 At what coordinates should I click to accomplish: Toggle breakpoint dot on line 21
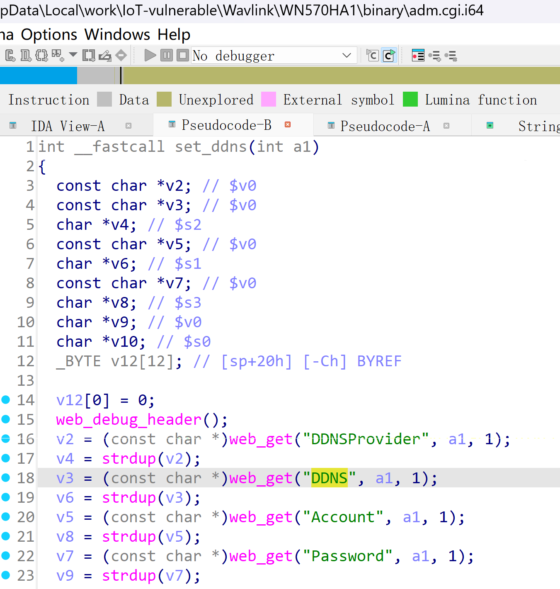(x=6, y=536)
